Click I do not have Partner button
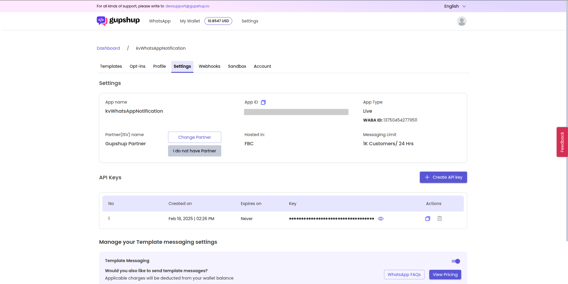This screenshot has height=284, width=568. [x=195, y=151]
